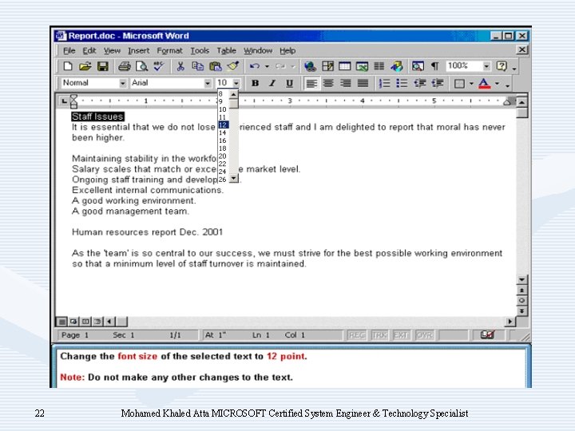Image resolution: width=575 pixels, height=431 pixels.
Task: Open the Tools menu
Action: [200, 50]
